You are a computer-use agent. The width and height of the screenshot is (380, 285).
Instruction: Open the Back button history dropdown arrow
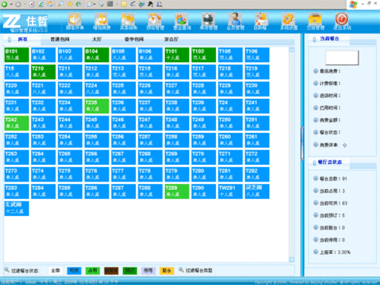(x=11, y=5)
